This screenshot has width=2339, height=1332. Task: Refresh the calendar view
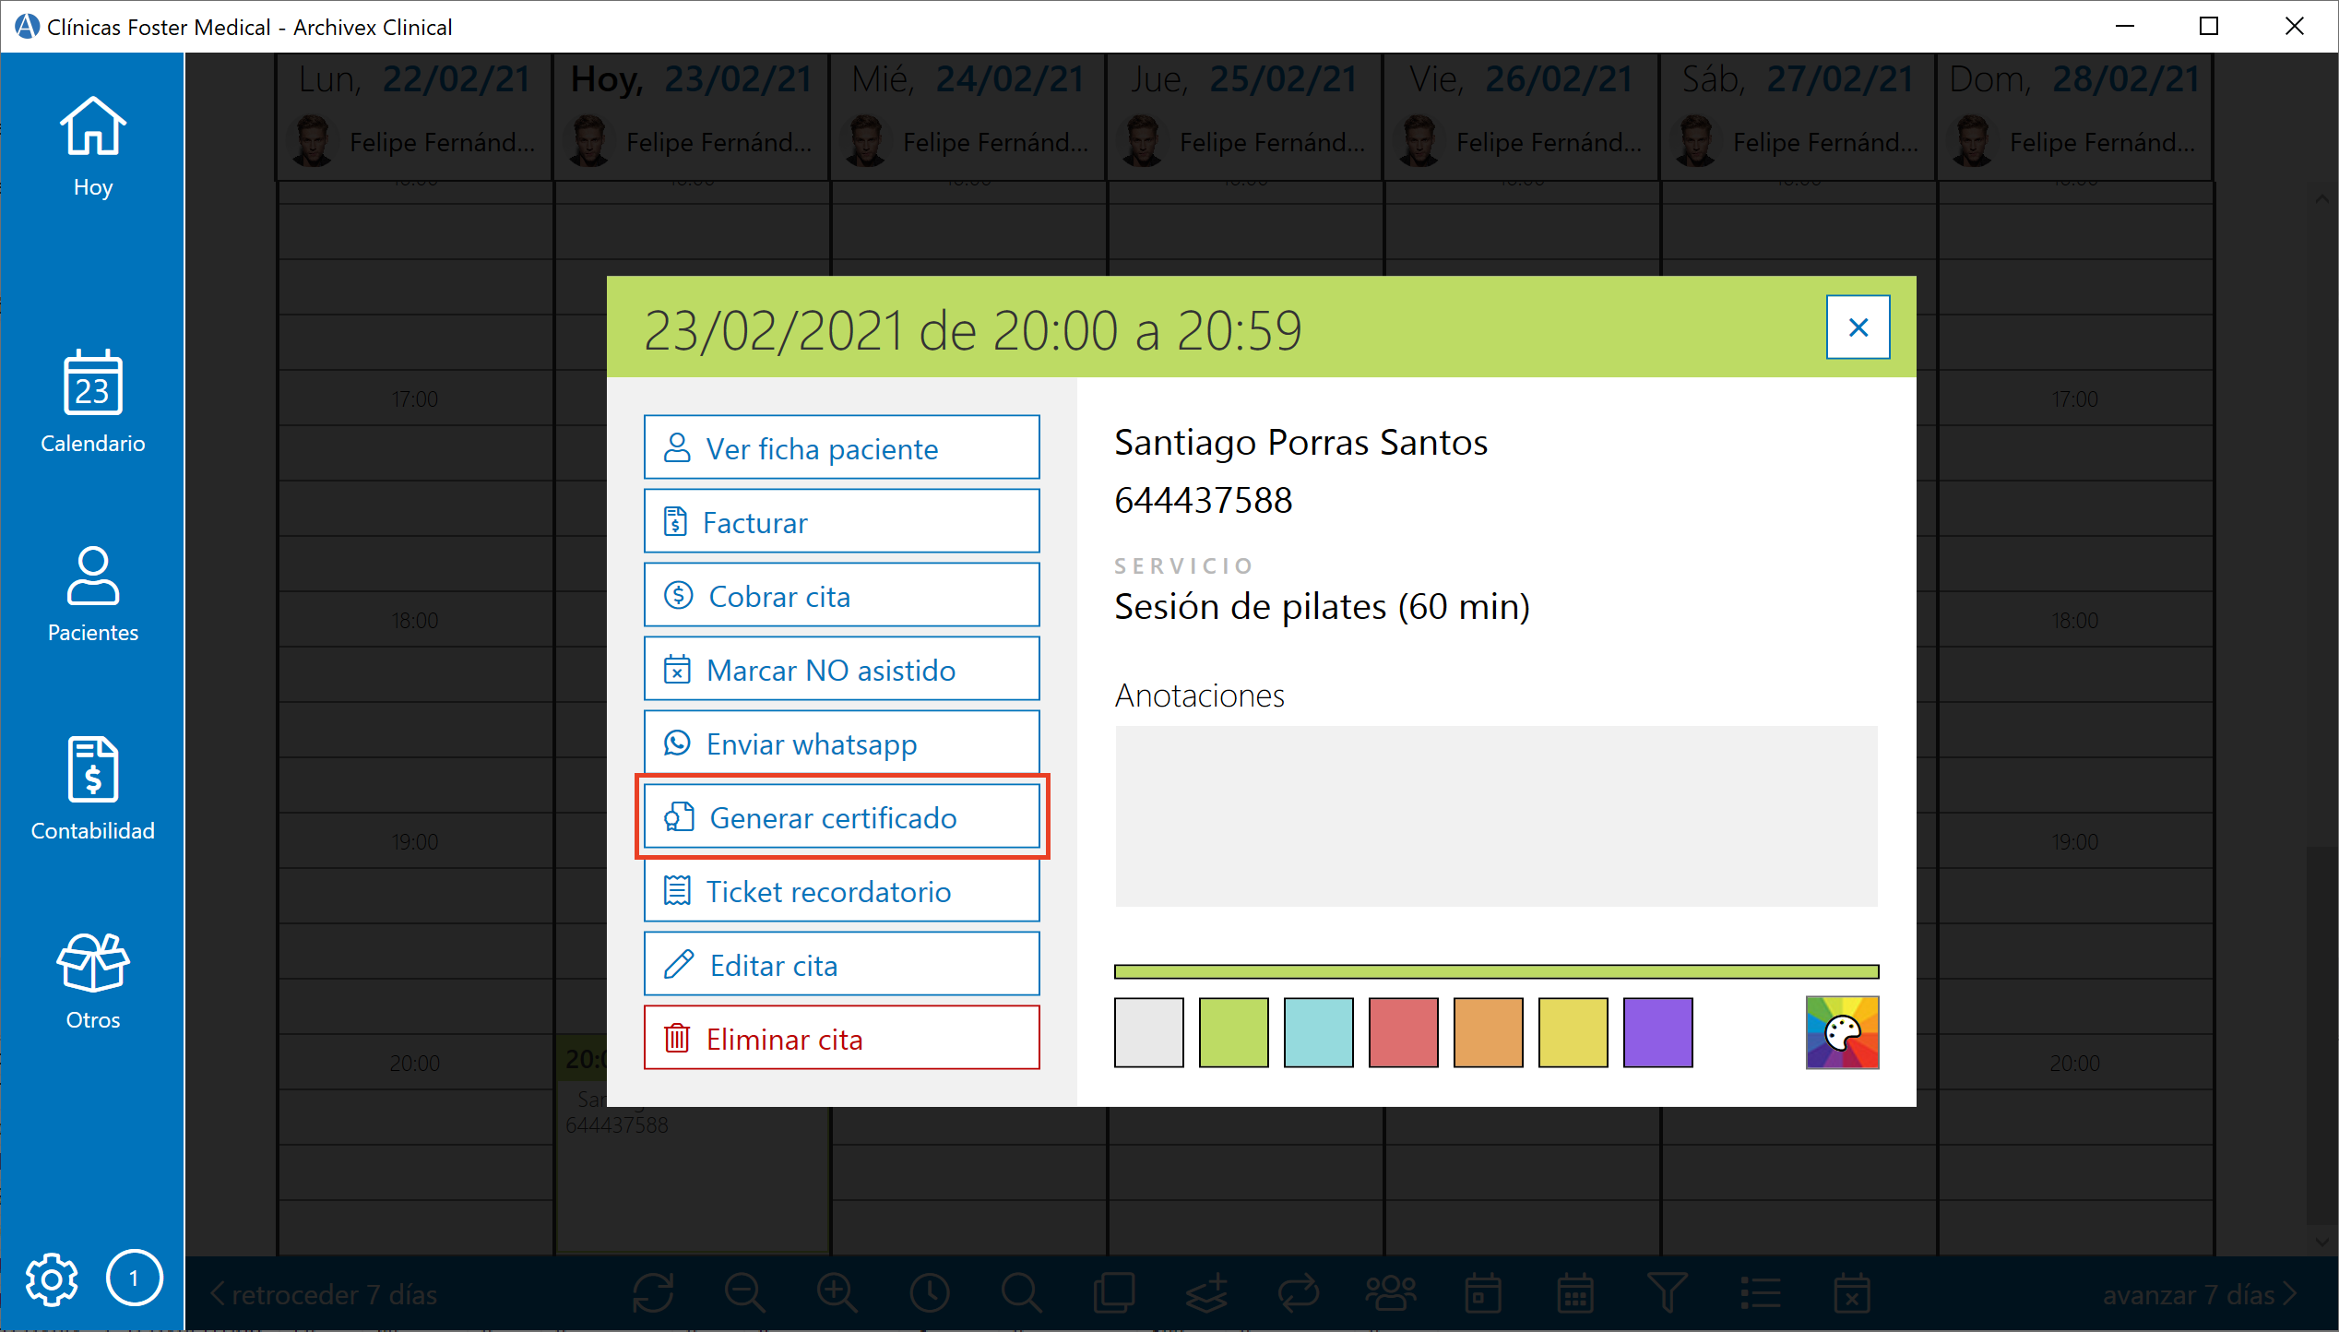pos(652,1293)
